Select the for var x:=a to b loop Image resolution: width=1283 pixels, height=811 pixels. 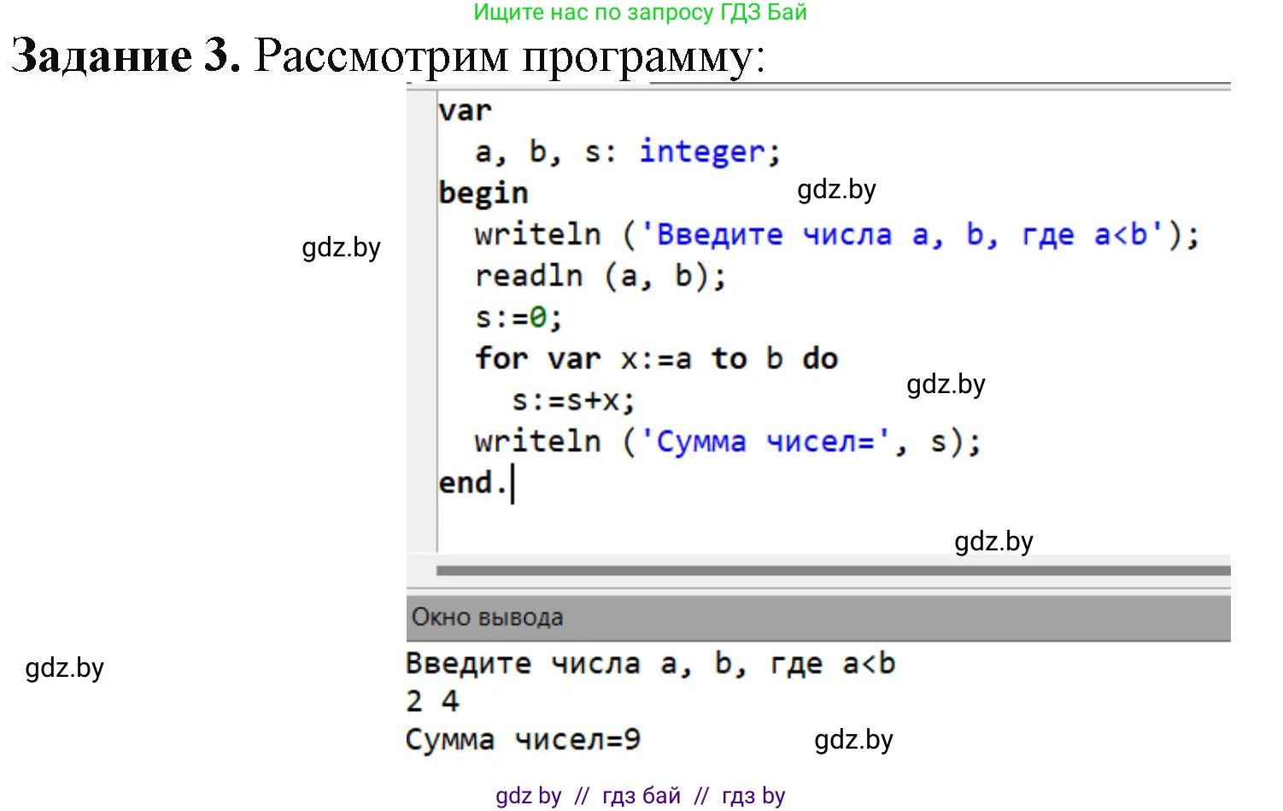point(655,358)
